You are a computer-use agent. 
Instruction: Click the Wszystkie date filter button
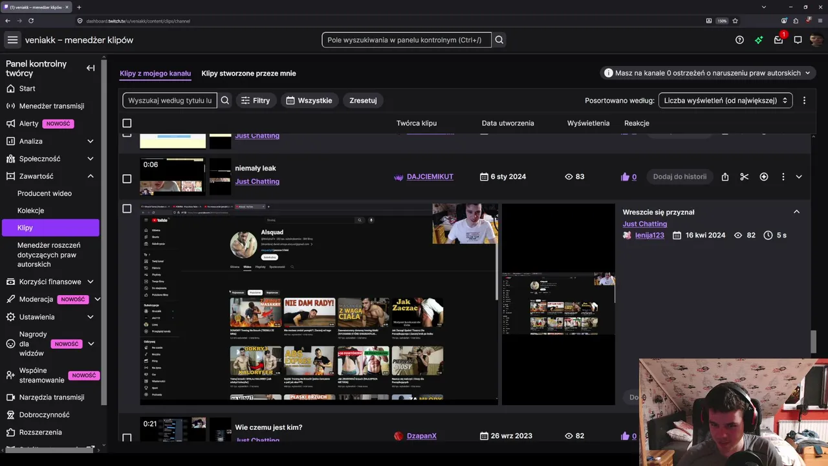coord(309,100)
